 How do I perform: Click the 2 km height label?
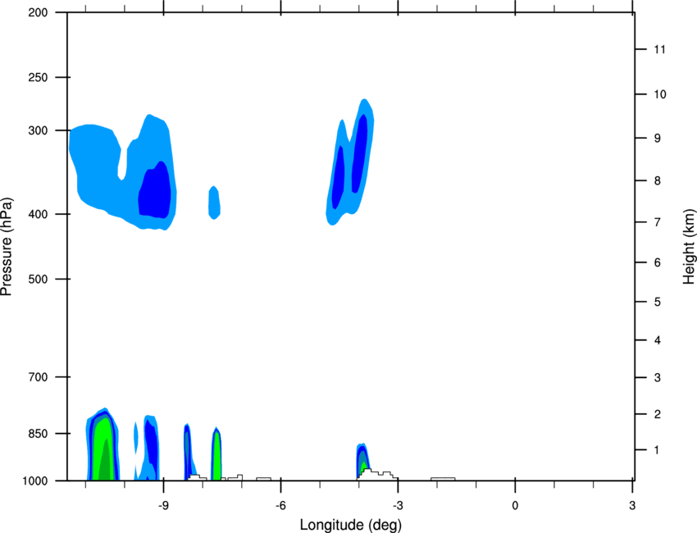(658, 414)
